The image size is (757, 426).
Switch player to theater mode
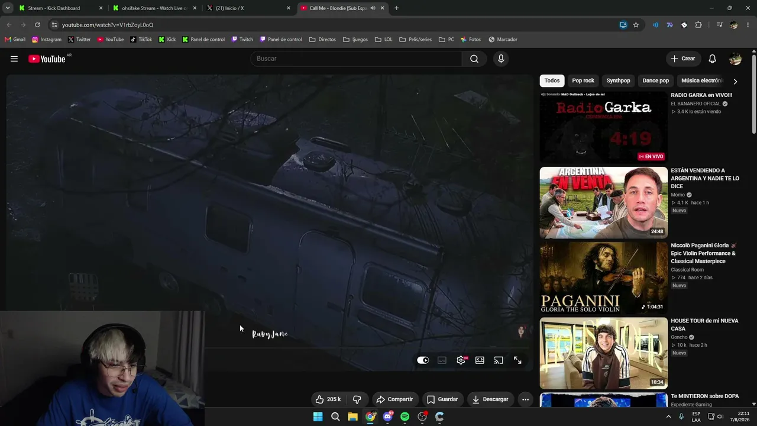click(x=480, y=360)
